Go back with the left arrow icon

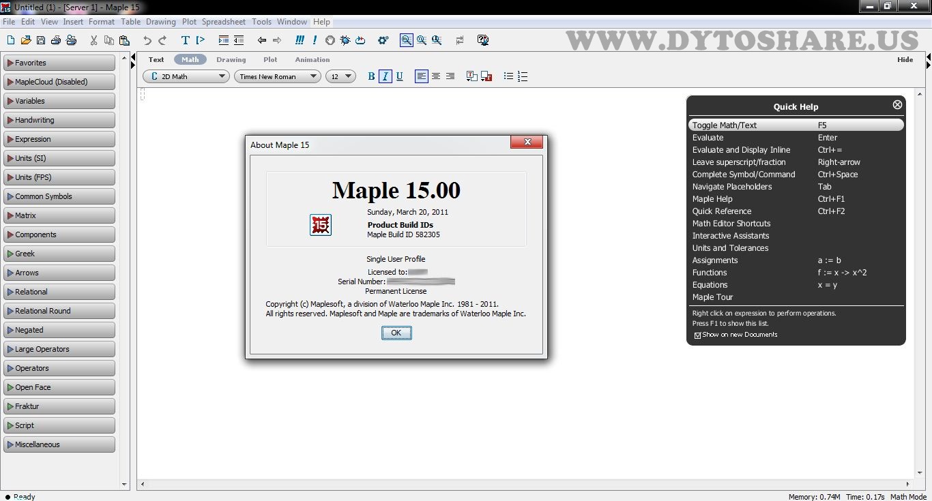click(262, 40)
